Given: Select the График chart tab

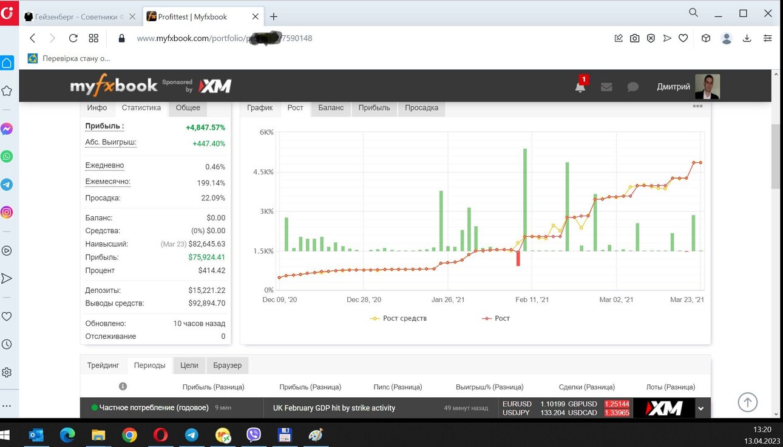Looking at the screenshot, I should [x=260, y=107].
